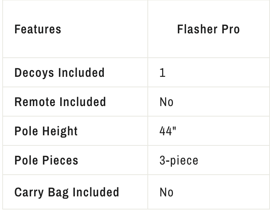Click the word Remote in the table
The height and width of the screenshot is (211, 270).
35,102
